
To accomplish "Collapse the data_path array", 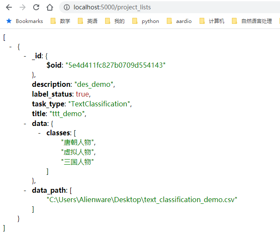I will click(25, 190).
